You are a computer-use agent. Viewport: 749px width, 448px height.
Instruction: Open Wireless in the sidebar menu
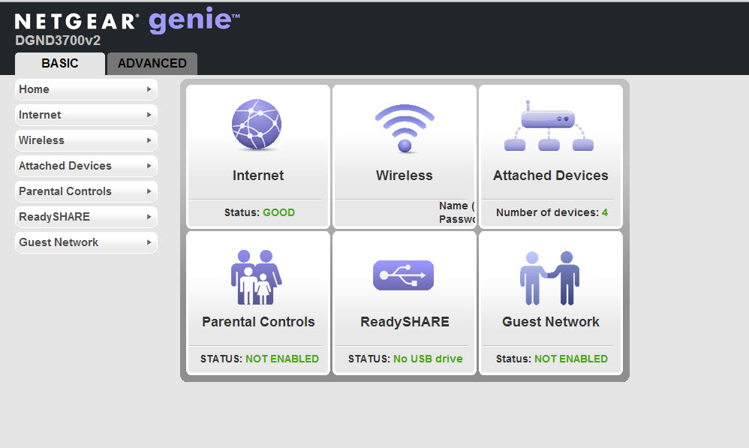point(86,140)
